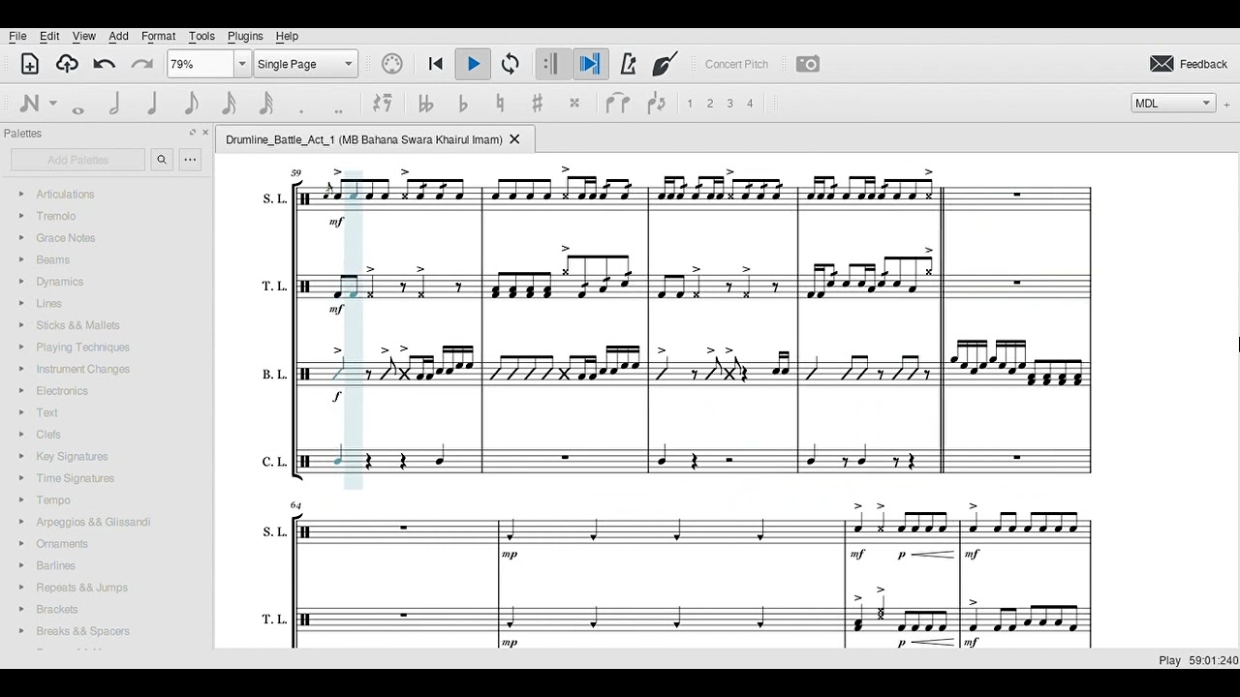This screenshot has width=1240, height=697.
Task: Search palettes with magnifier icon
Action: 162,160
